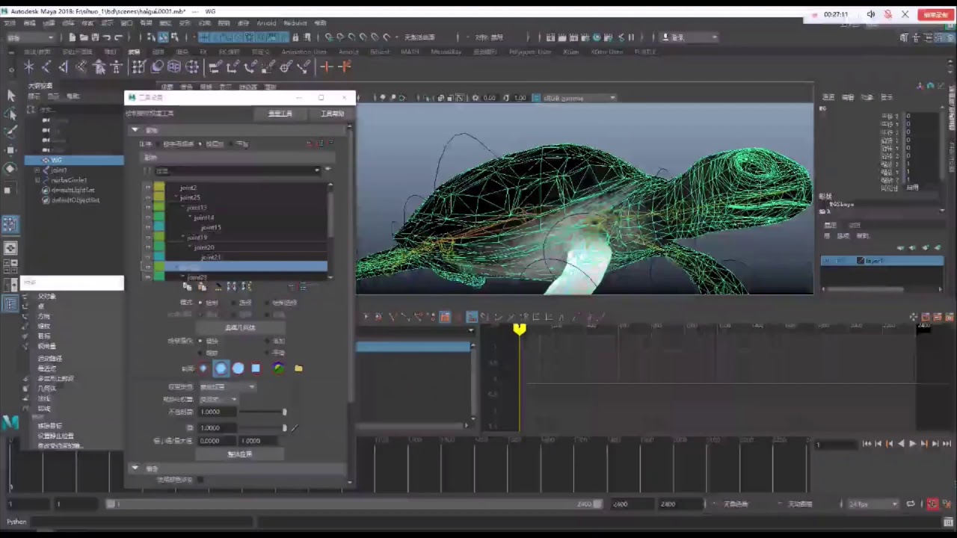Image resolution: width=957 pixels, height=538 pixels.
Task: Activate the Lasso select tool in toolbox
Action: point(10,114)
